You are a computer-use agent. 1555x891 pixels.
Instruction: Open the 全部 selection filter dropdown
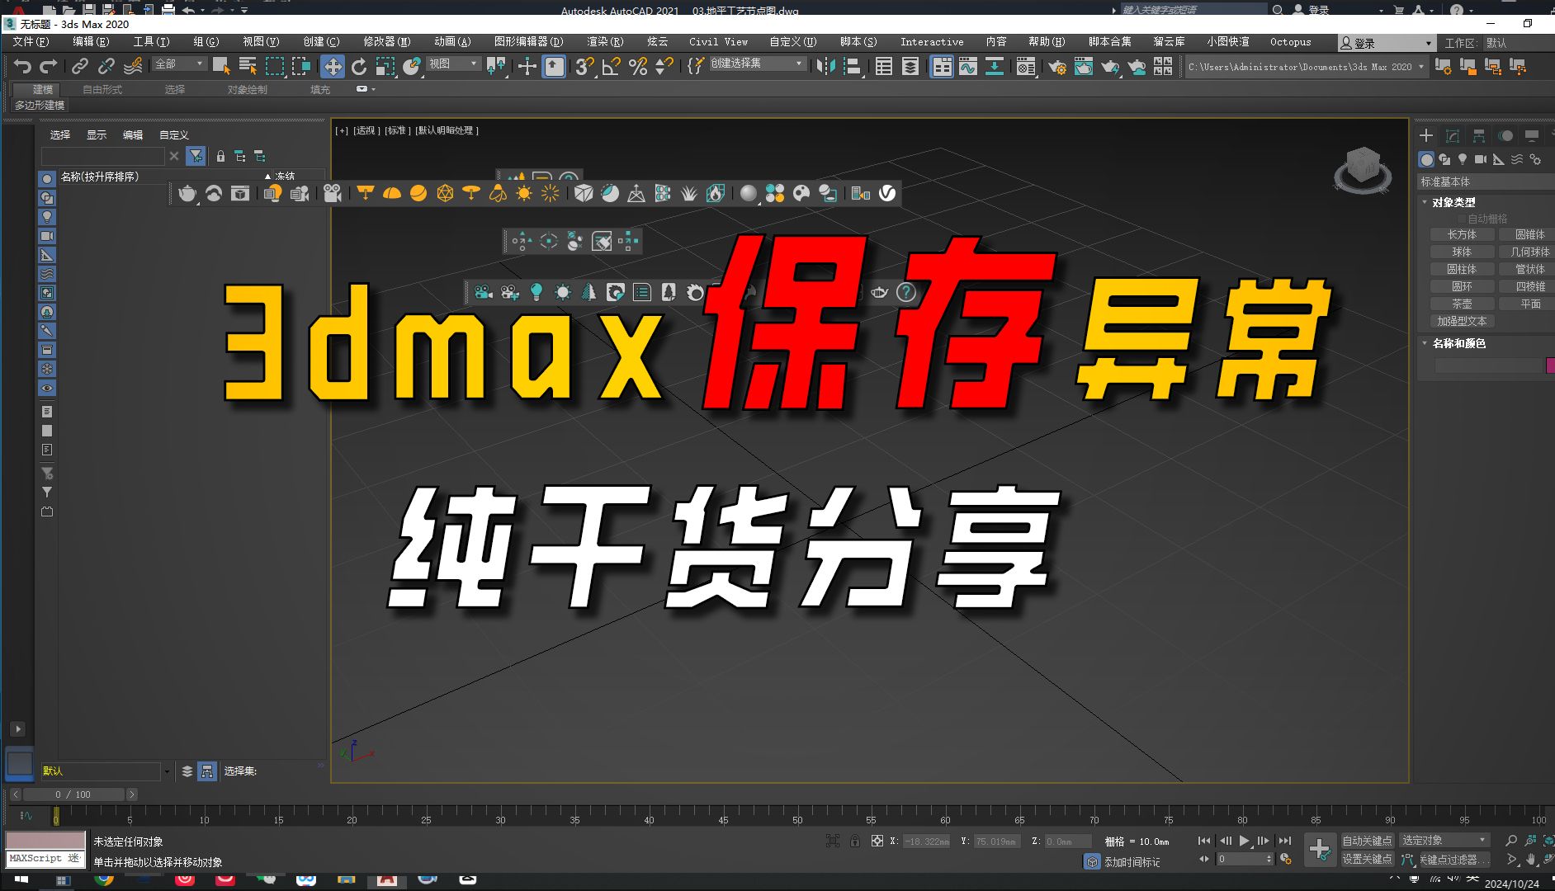[x=178, y=64]
